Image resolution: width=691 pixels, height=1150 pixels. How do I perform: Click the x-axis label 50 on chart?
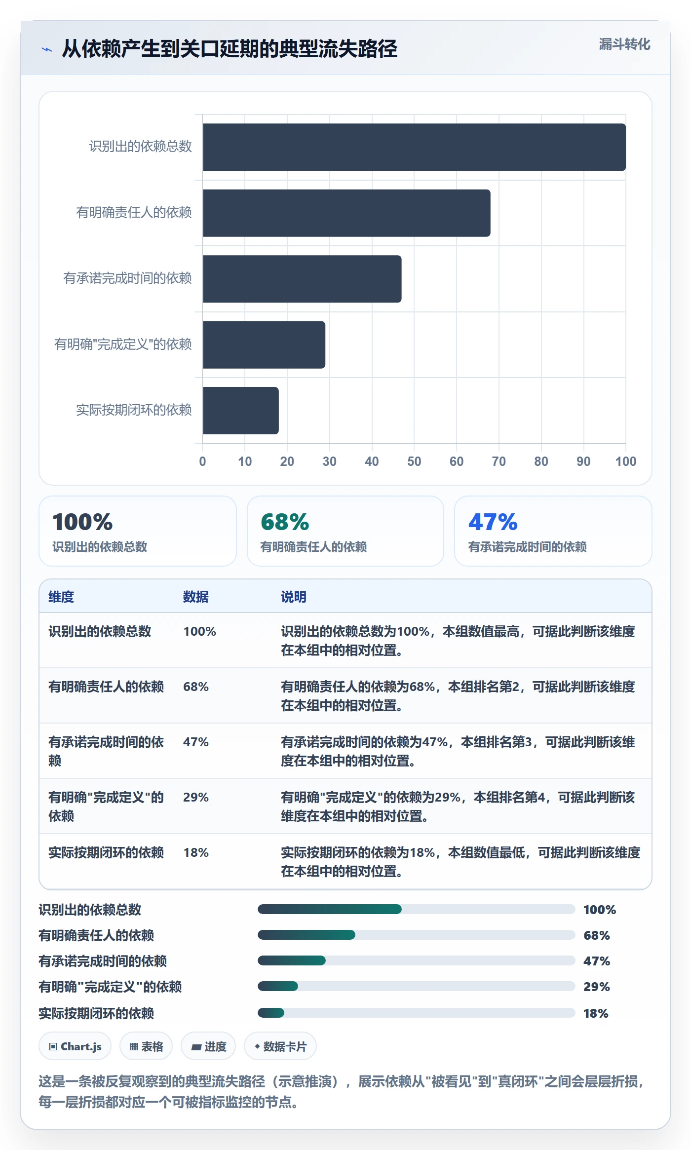tap(414, 461)
